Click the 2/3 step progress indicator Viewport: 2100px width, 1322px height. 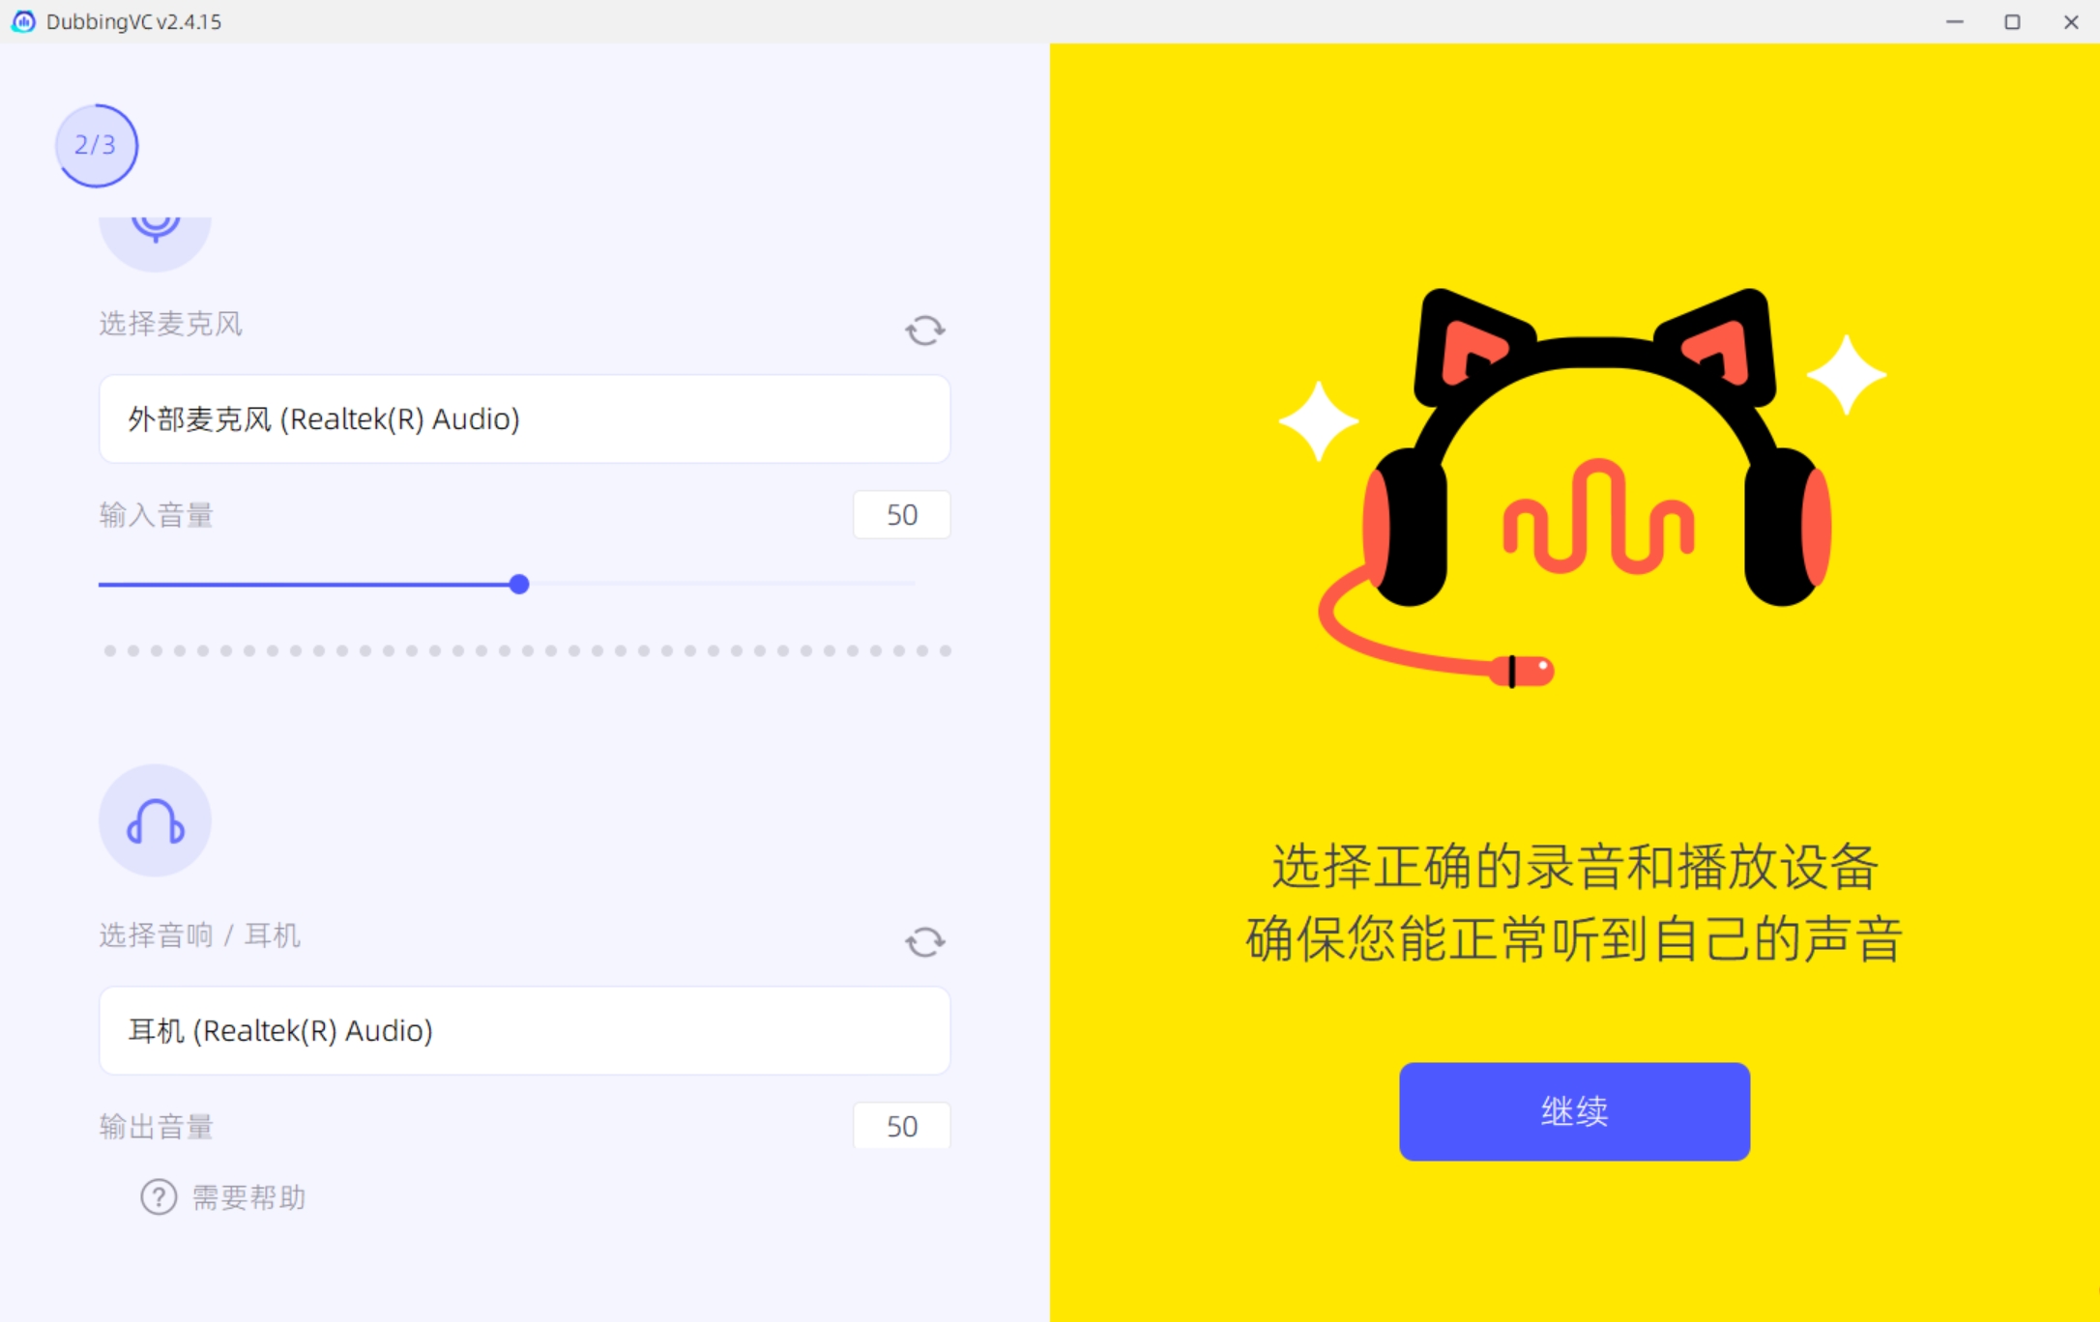97,145
